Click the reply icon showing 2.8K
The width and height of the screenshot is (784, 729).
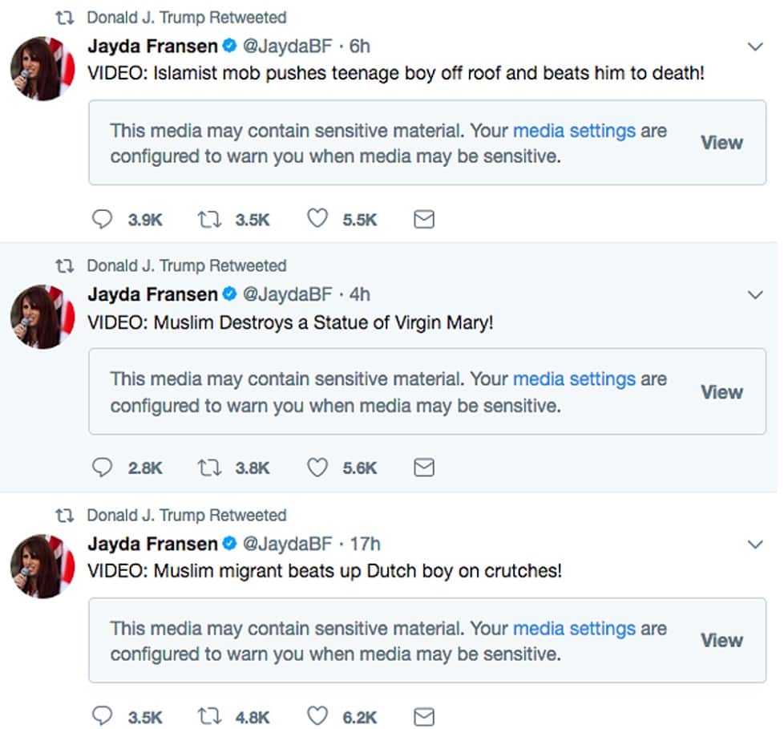tap(102, 467)
